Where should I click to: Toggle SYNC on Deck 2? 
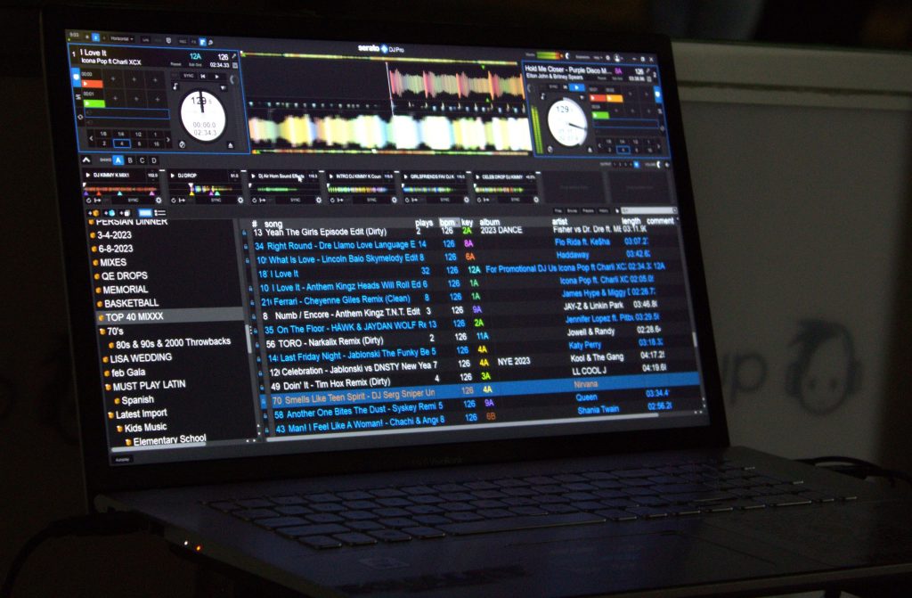[x=553, y=86]
